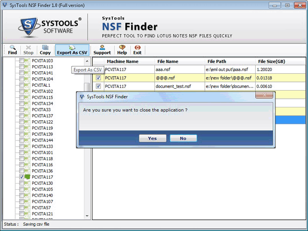Click the PCVITA118 computer icon
The height and width of the screenshot is (231, 308).
pos(27,159)
